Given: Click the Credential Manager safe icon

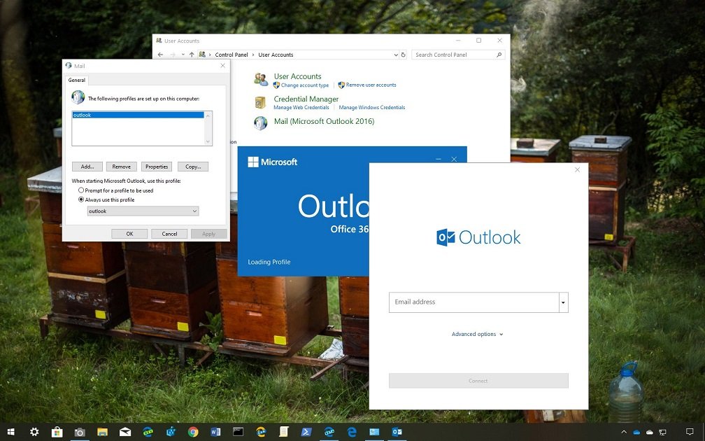Looking at the screenshot, I should pyautogui.click(x=260, y=103).
